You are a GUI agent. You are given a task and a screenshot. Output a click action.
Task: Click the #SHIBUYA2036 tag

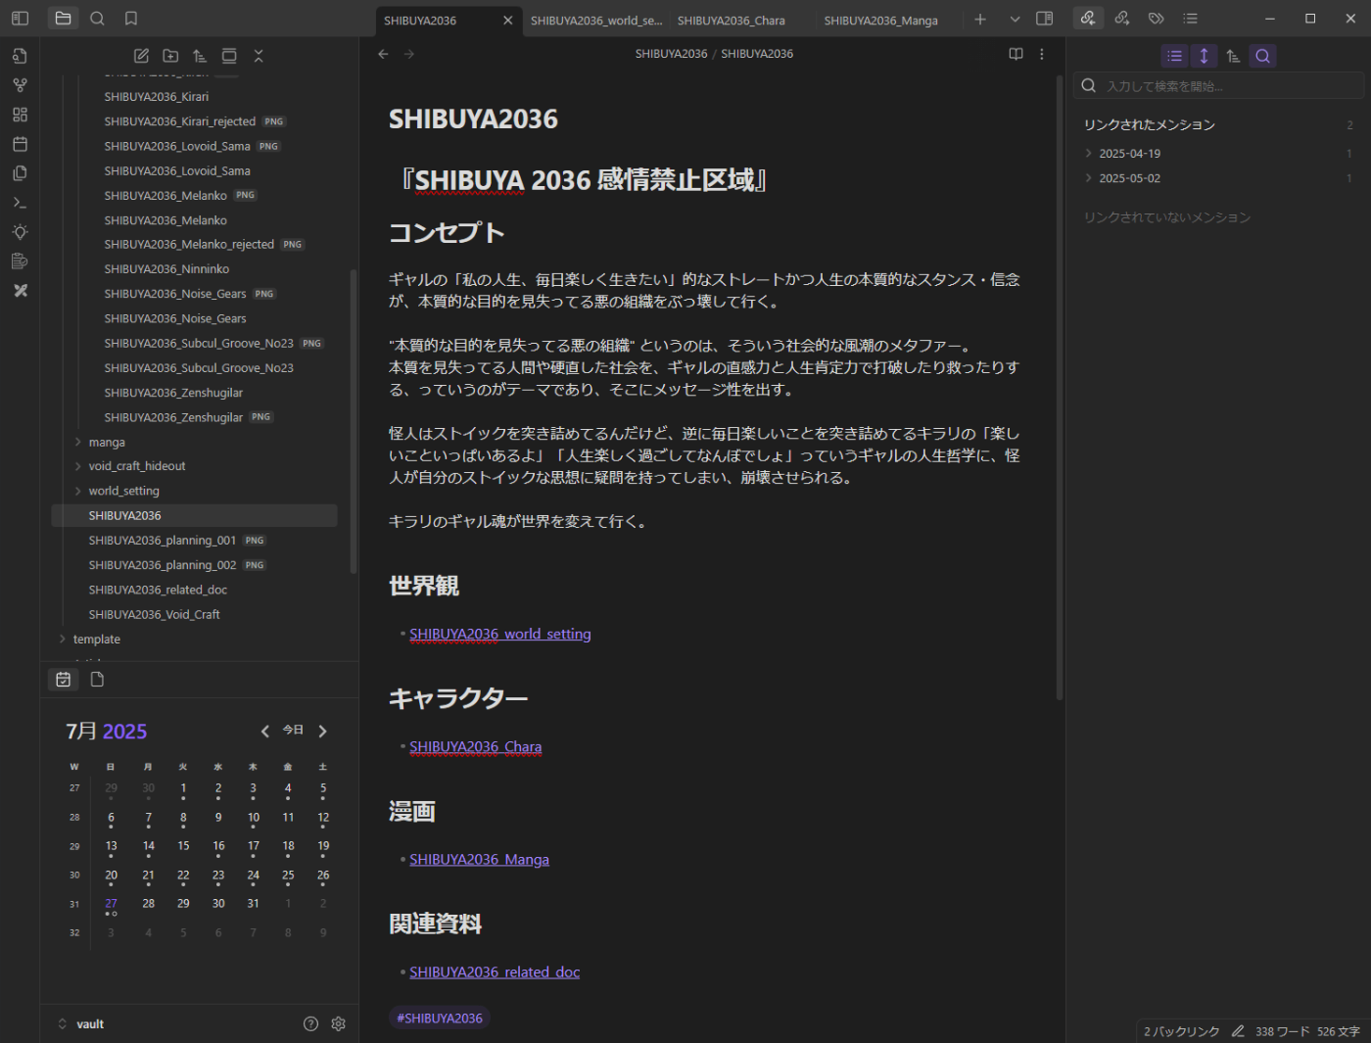click(x=440, y=1018)
